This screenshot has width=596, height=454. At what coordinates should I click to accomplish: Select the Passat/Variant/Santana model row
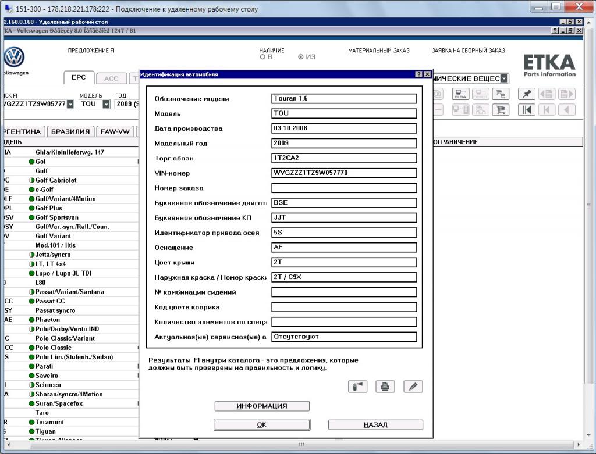coord(71,292)
